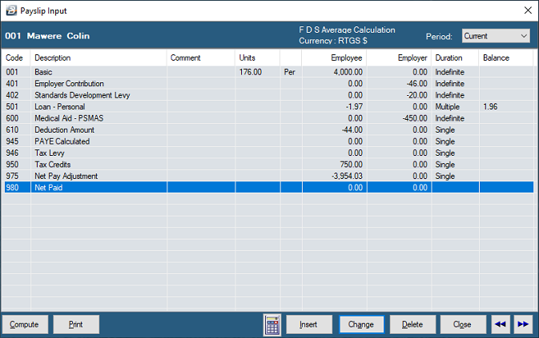Image resolution: width=539 pixels, height=338 pixels.
Task: Select the highlighted Net Paid row
Action: [x=269, y=188]
